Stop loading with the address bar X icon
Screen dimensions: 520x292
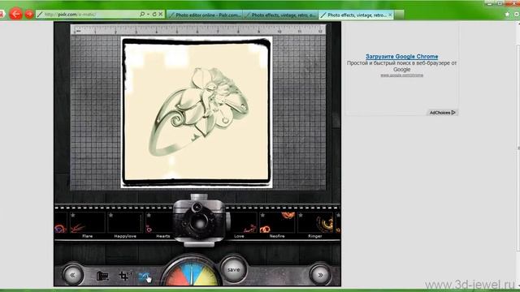point(161,15)
